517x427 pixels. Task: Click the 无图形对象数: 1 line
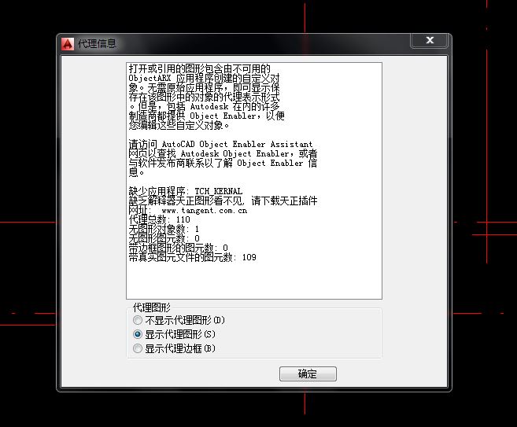click(164, 229)
